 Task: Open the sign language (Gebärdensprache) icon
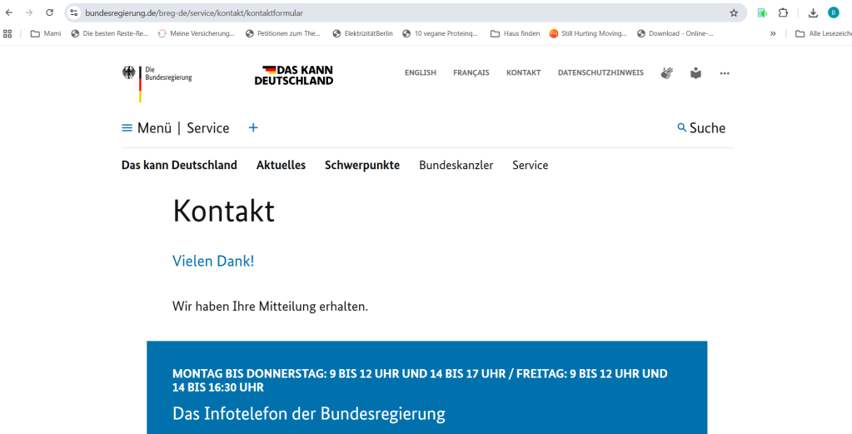point(666,73)
